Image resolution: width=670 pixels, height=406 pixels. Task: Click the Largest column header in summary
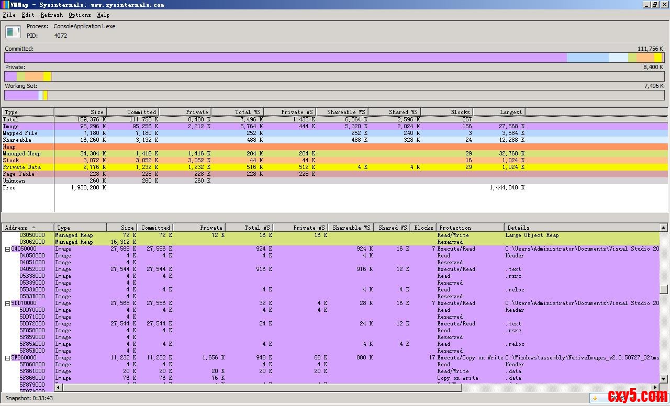point(499,112)
